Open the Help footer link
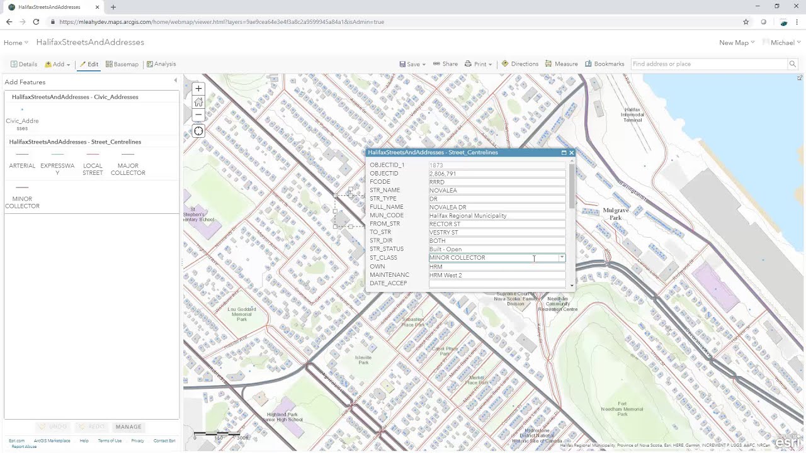This screenshot has width=806, height=453. 84,440
